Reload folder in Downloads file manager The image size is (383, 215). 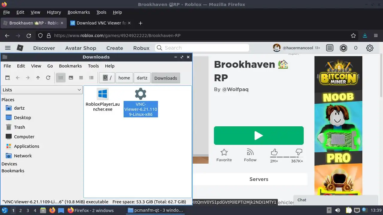(48, 78)
